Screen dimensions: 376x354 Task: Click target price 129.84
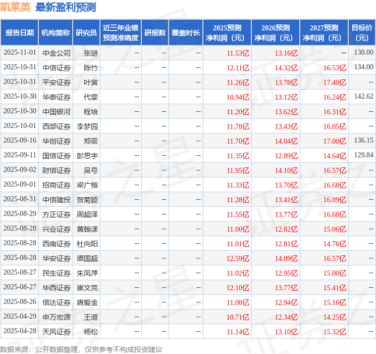click(364, 155)
